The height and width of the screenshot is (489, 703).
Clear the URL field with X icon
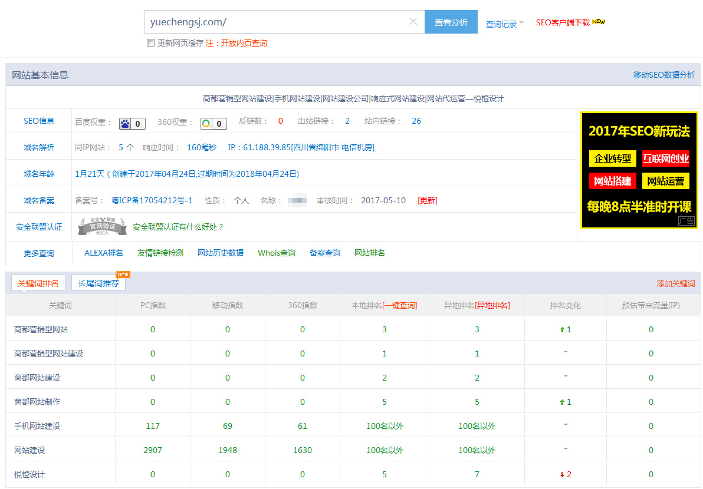(x=413, y=21)
